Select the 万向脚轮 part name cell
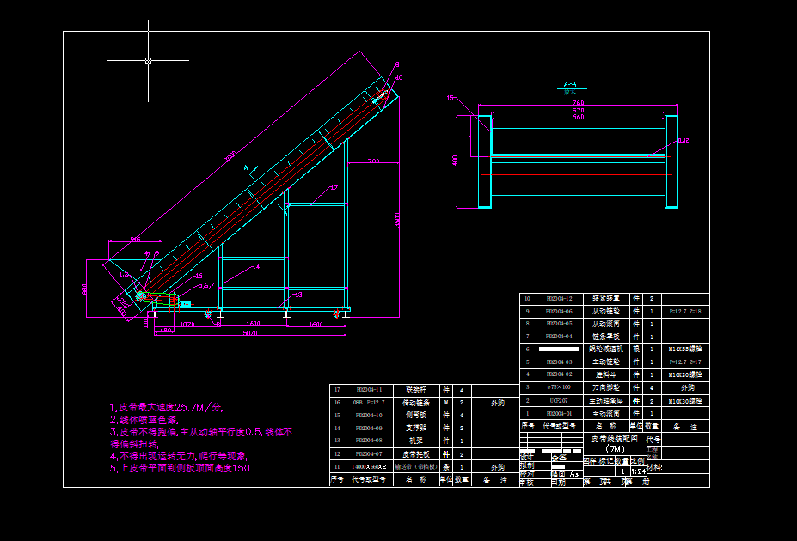Image resolution: width=797 pixels, height=541 pixels. pyautogui.click(x=606, y=387)
